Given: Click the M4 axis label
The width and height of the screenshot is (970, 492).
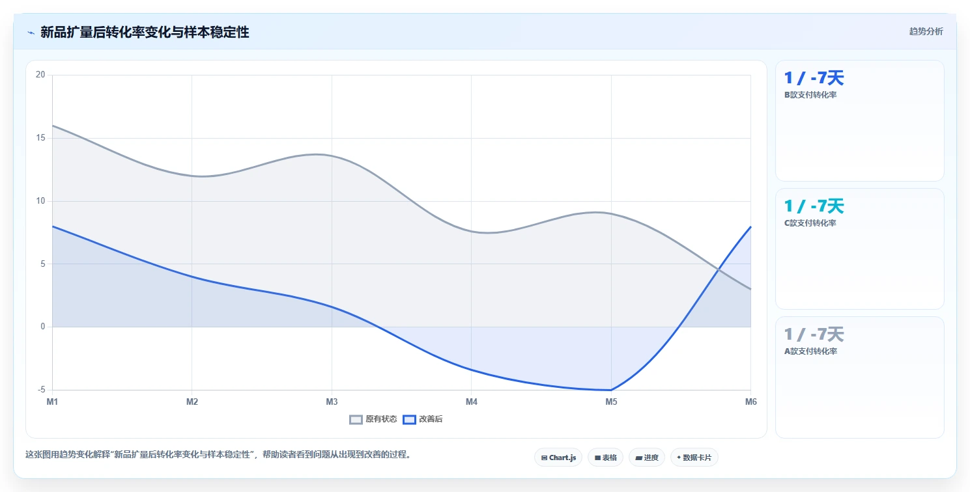Looking at the screenshot, I should pyautogui.click(x=472, y=402).
